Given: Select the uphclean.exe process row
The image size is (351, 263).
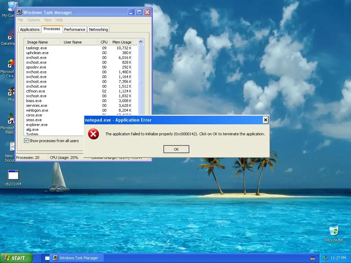Looking at the screenshot, I should click(81, 53).
